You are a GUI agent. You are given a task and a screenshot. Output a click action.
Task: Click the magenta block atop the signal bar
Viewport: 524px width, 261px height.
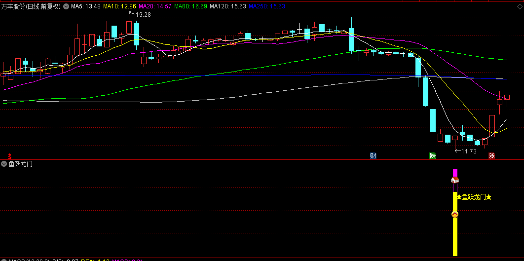(x=455, y=173)
